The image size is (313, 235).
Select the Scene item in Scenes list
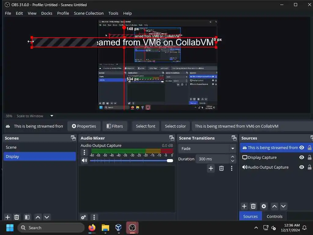coord(39,147)
